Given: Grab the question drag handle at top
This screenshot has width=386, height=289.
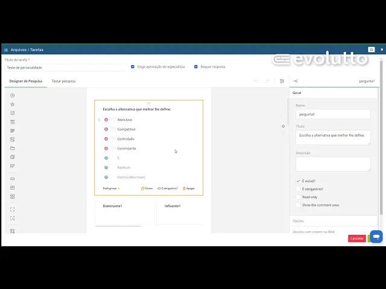Looking at the screenshot, I should click(149, 103).
